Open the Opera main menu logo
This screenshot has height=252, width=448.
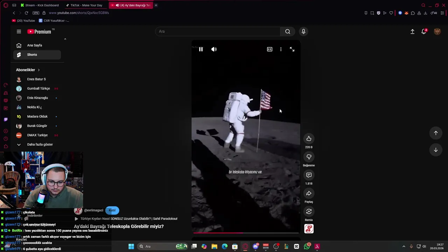point(6,5)
